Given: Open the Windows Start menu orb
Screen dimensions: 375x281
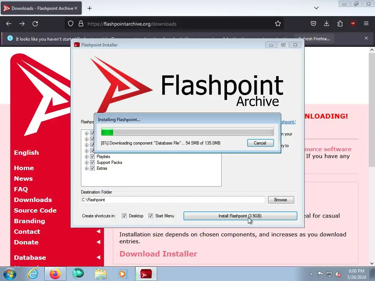Looking at the screenshot, I should 10,274.
